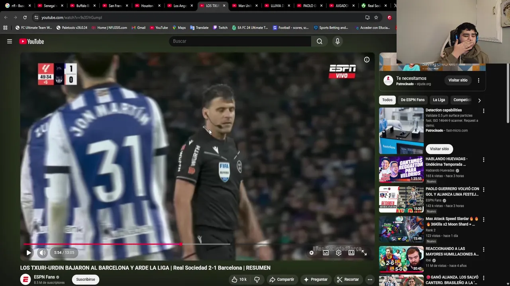510x286 pixels.
Task: Mute the video with speaker icon
Action: point(42,253)
